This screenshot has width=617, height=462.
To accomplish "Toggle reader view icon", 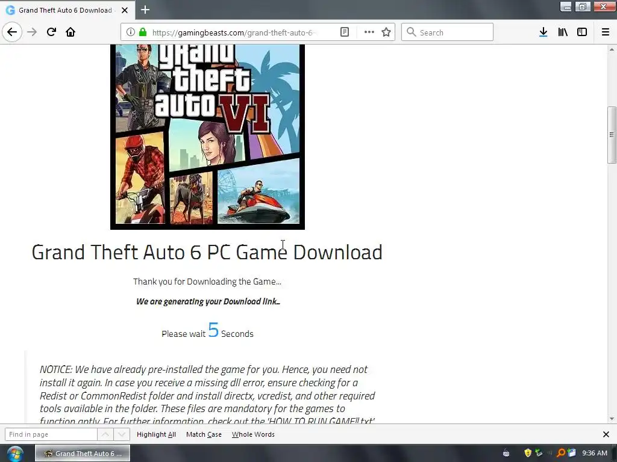I will (x=344, y=32).
